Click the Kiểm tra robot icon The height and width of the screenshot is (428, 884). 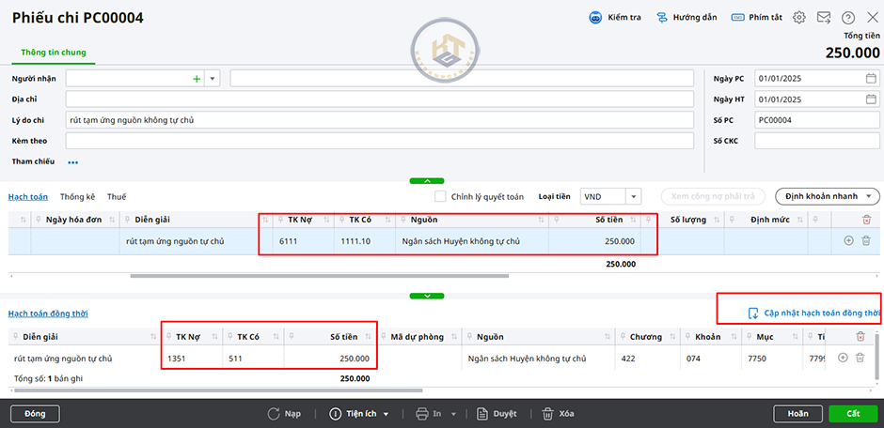tap(596, 18)
